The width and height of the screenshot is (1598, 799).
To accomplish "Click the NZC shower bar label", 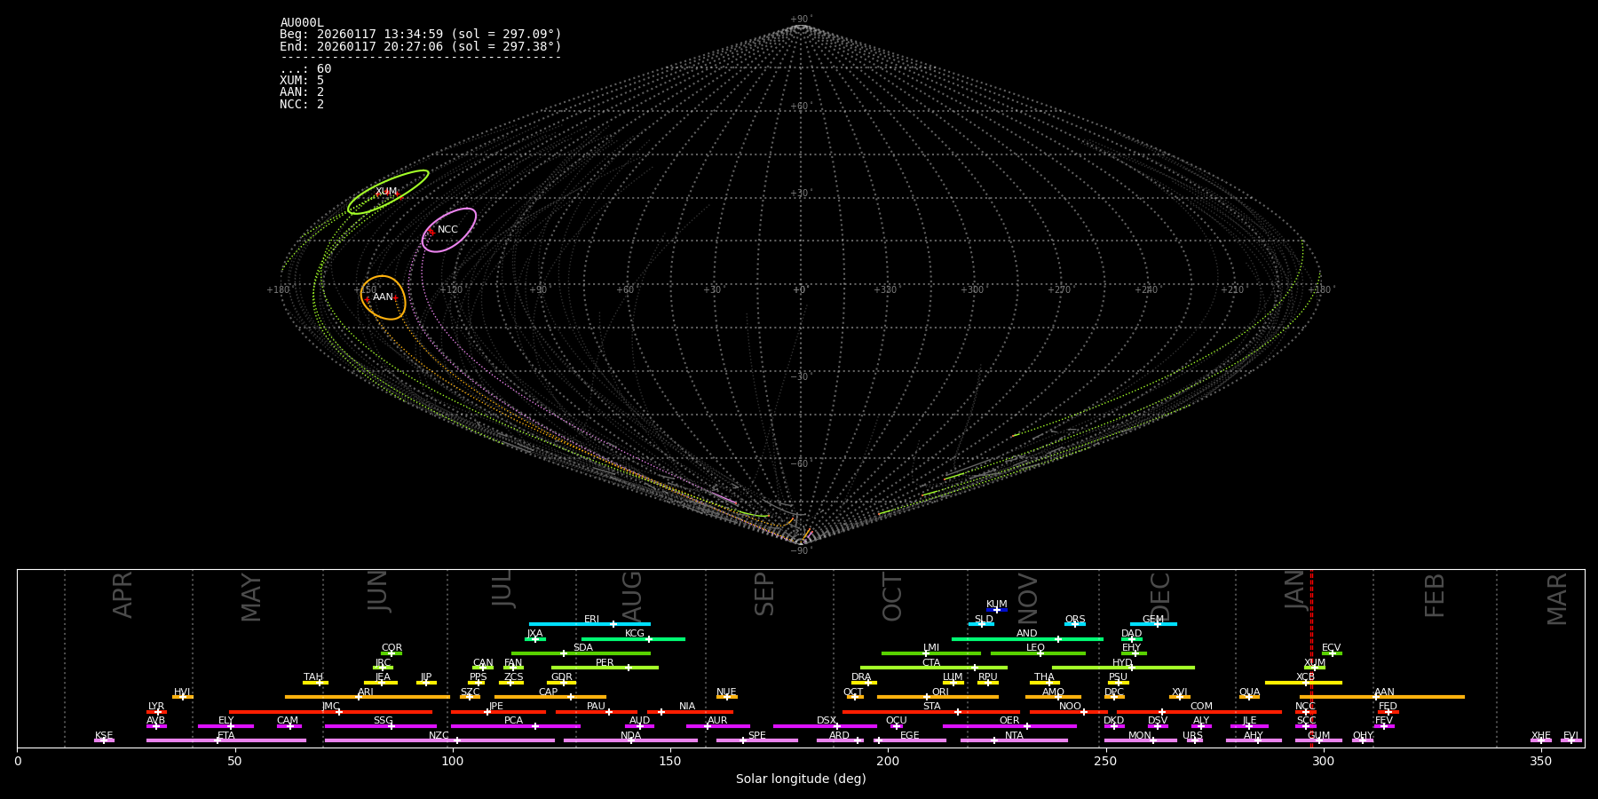I will pos(439,736).
